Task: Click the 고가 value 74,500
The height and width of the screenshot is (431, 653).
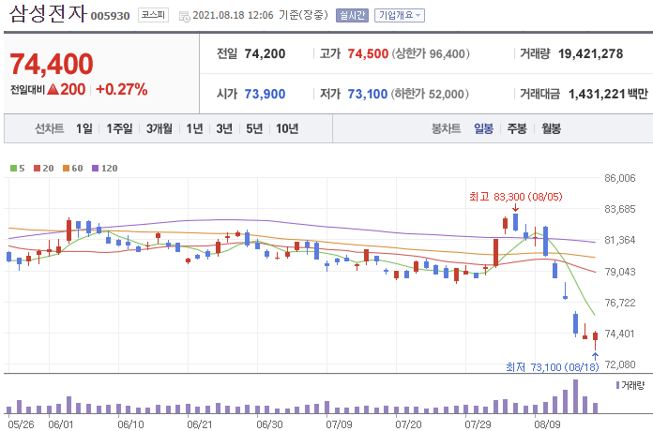Action: coord(368,53)
